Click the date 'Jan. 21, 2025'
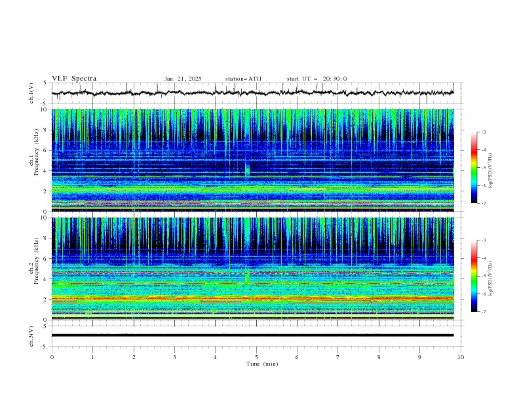Screen dimensions: 519x401 (183, 79)
